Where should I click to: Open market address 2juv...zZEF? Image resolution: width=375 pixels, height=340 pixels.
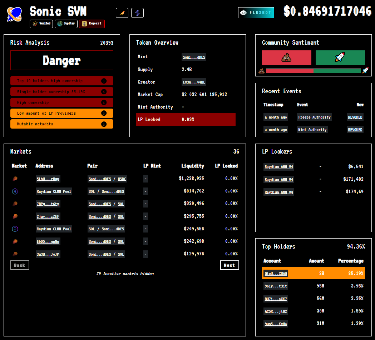point(48,217)
